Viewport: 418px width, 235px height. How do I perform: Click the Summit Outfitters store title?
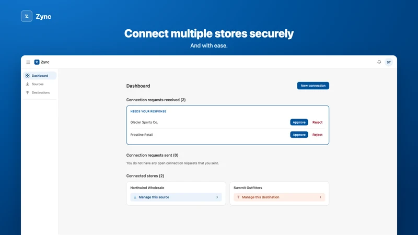pos(248,188)
